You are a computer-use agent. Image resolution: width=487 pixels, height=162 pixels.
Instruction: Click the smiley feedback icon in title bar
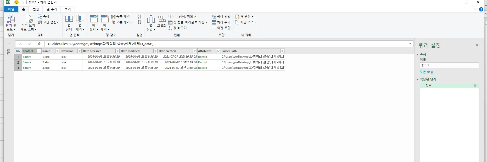pyautogui.click(x=16, y=2)
